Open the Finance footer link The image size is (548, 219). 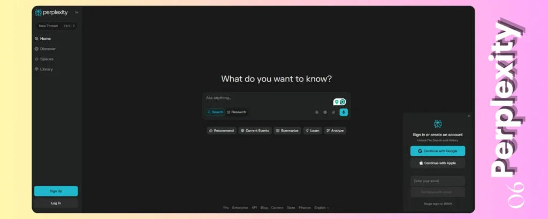click(x=305, y=207)
